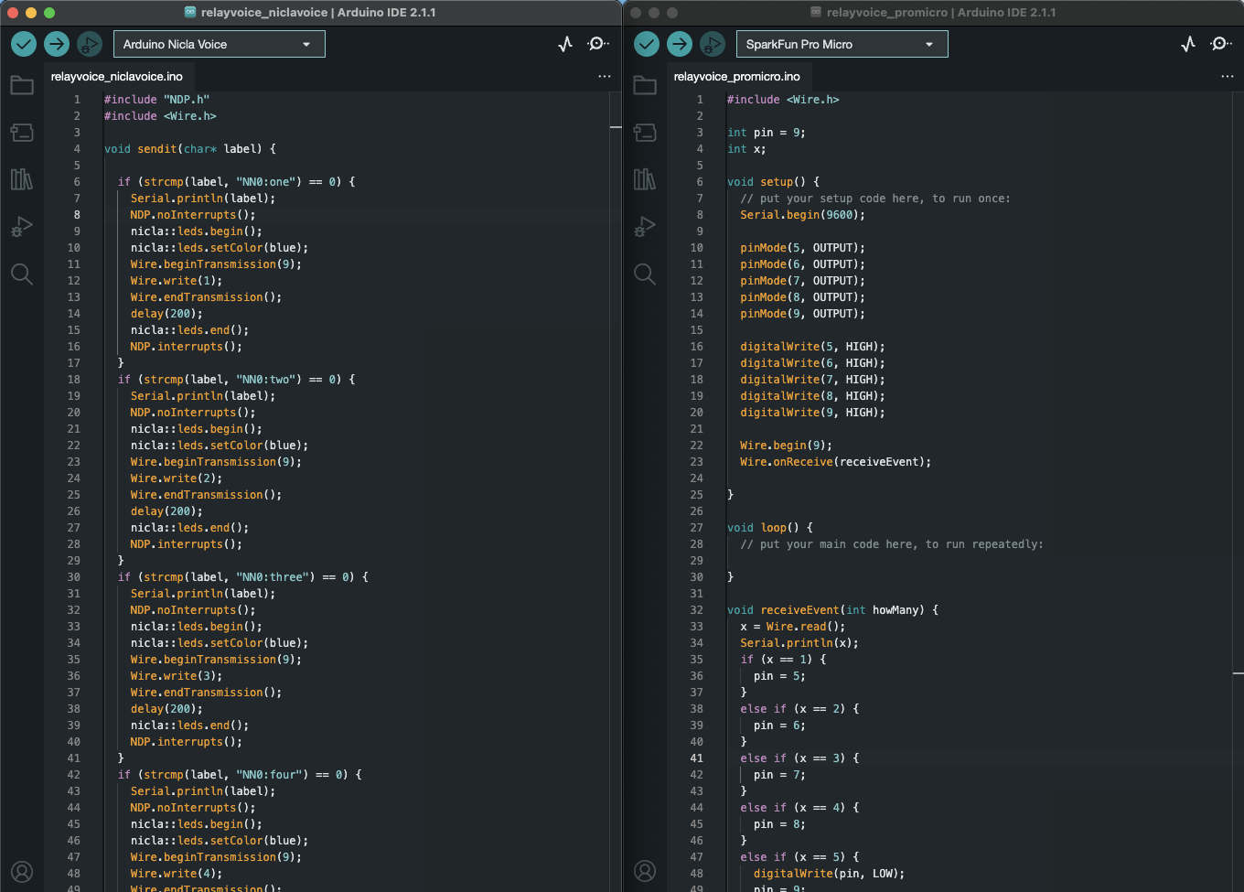The height and width of the screenshot is (892, 1244).
Task: Start debugging in the Nicla Voice window
Action: pos(90,44)
